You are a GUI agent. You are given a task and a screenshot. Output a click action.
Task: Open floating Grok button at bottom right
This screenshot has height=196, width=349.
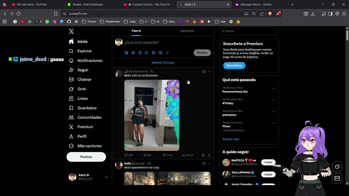[x=337, y=167]
